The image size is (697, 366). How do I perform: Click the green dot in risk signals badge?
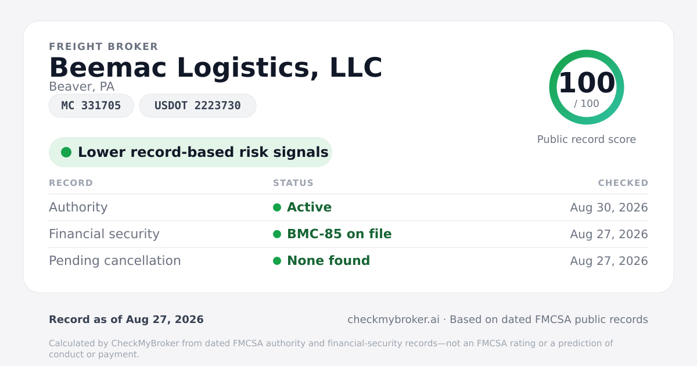coord(66,152)
